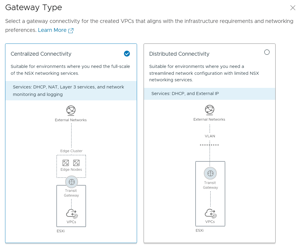Click the right Edge Node icon
The height and width of the screenshot is (249, 300).
77,163
